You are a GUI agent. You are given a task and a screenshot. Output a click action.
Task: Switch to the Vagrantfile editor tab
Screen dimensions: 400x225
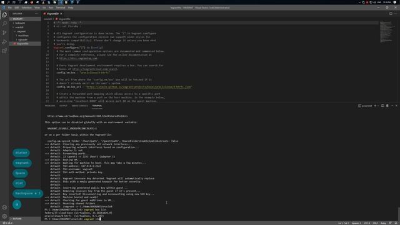[x=52, y=14]
